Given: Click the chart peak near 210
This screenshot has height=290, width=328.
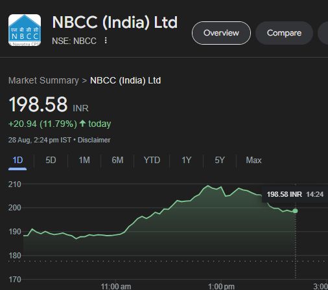Looking at the screenshot, I should (x=208, y=186).
